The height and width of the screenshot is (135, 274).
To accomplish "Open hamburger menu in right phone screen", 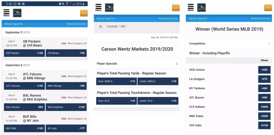I will coord(191,8).
